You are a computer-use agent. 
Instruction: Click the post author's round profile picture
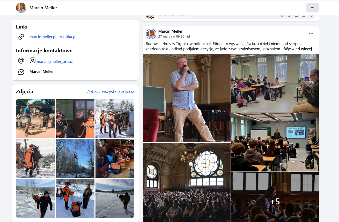click(151, 34)
